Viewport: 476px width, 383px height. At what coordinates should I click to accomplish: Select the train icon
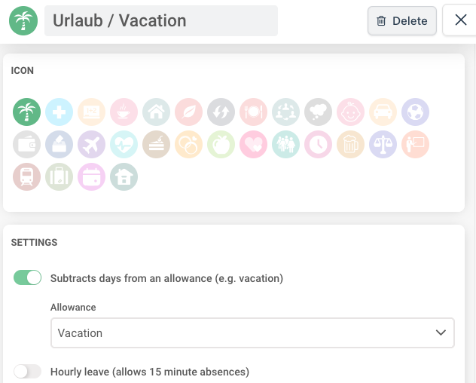pos(26,177)
